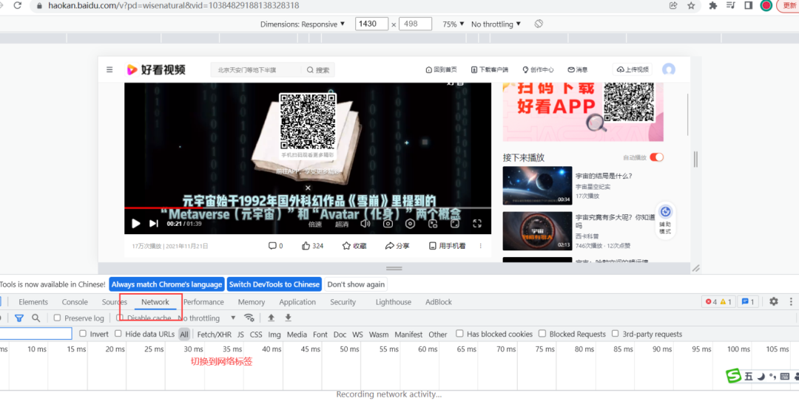The width and height of the screenshot is (799, 401).
Task: Click the star 收藏 favorite icon
Action: coord(346,246)
